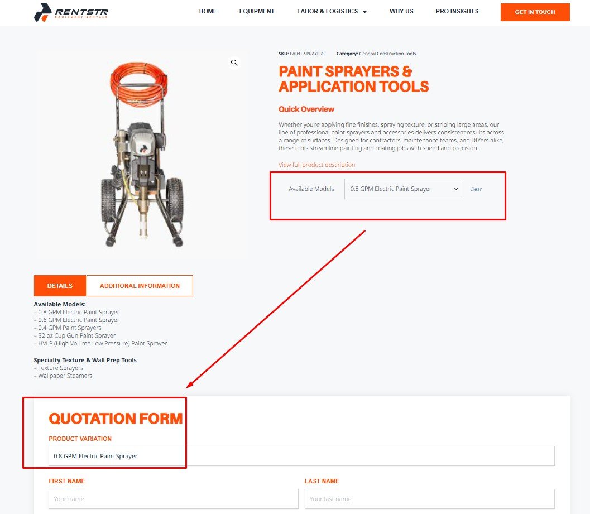Open the Available Models dropdown
The image size is (590, 514).
pyautogui.click(x=404, y=189)
